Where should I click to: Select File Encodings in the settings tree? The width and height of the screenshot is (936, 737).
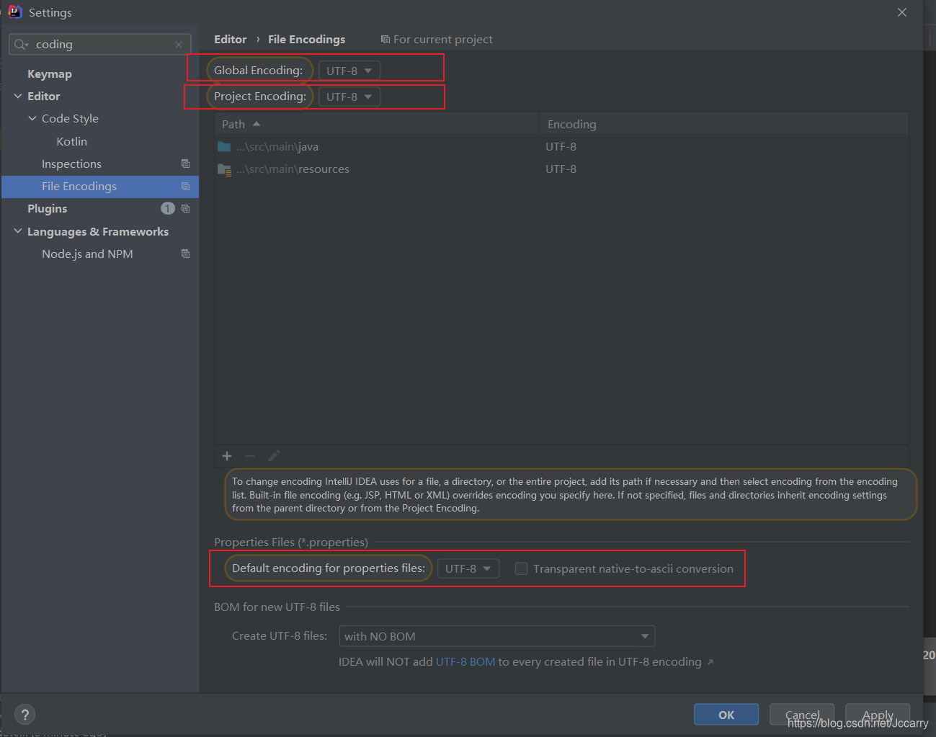click(79, 186)
